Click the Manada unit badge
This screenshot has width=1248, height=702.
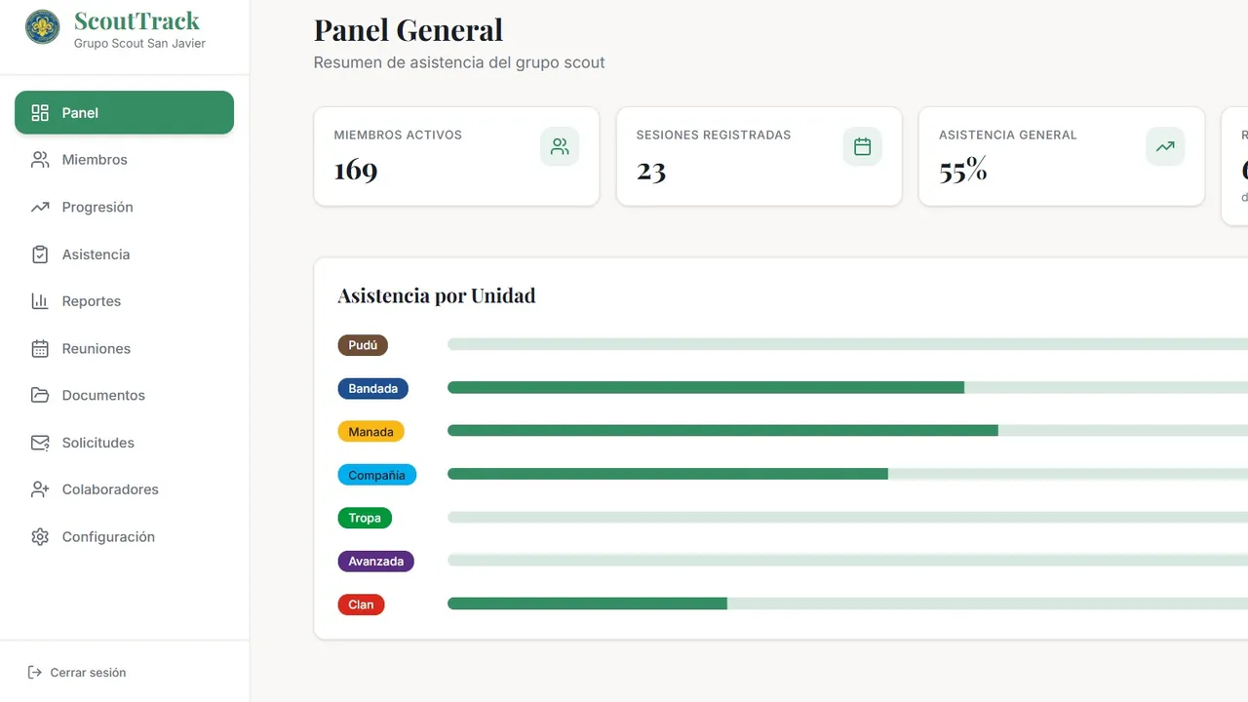(x=370, y=431)
